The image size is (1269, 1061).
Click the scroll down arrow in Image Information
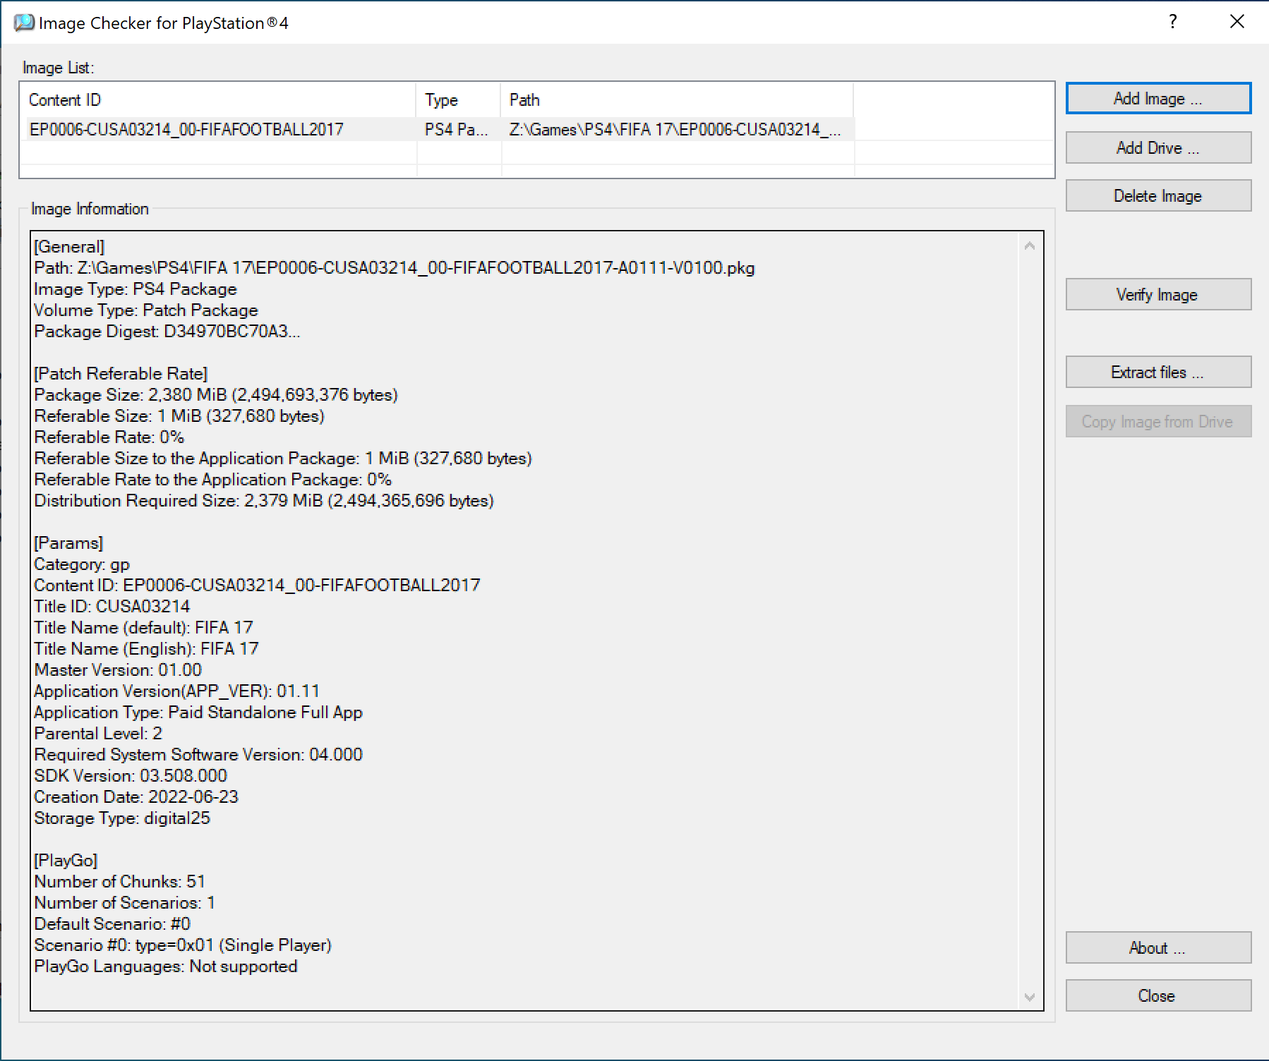tap(1030, 997)
